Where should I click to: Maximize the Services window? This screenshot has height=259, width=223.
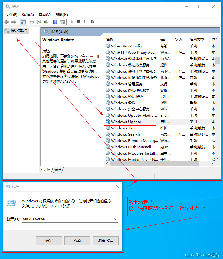(x=200, y=6)
